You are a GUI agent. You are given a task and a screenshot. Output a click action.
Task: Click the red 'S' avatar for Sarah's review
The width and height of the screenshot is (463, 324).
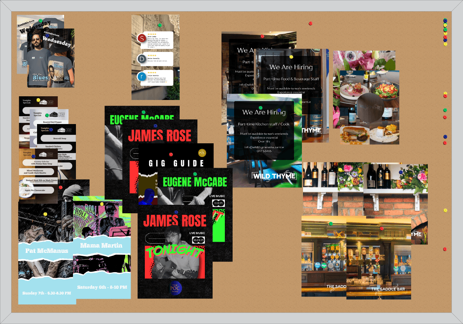pos(141,39)
